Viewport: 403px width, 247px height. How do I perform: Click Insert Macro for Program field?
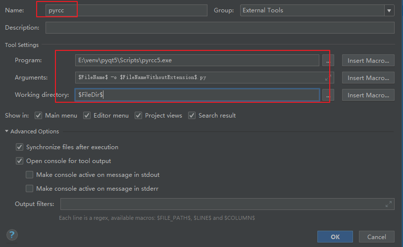pyautogui.click(x=368, y=61)
